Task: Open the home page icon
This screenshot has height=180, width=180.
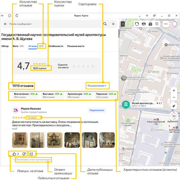Action: pyautogui.click(x=10, y=15)
